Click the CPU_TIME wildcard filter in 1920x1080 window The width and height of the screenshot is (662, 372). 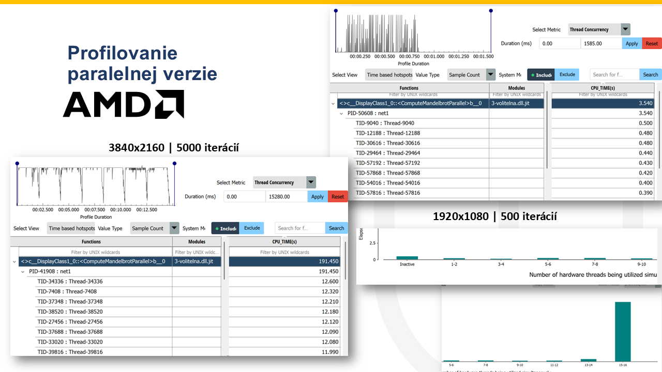603,95
